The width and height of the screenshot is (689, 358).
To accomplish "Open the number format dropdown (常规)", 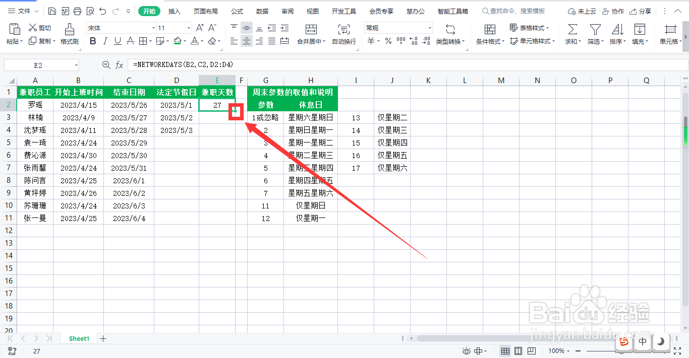I will click(430, 28).
